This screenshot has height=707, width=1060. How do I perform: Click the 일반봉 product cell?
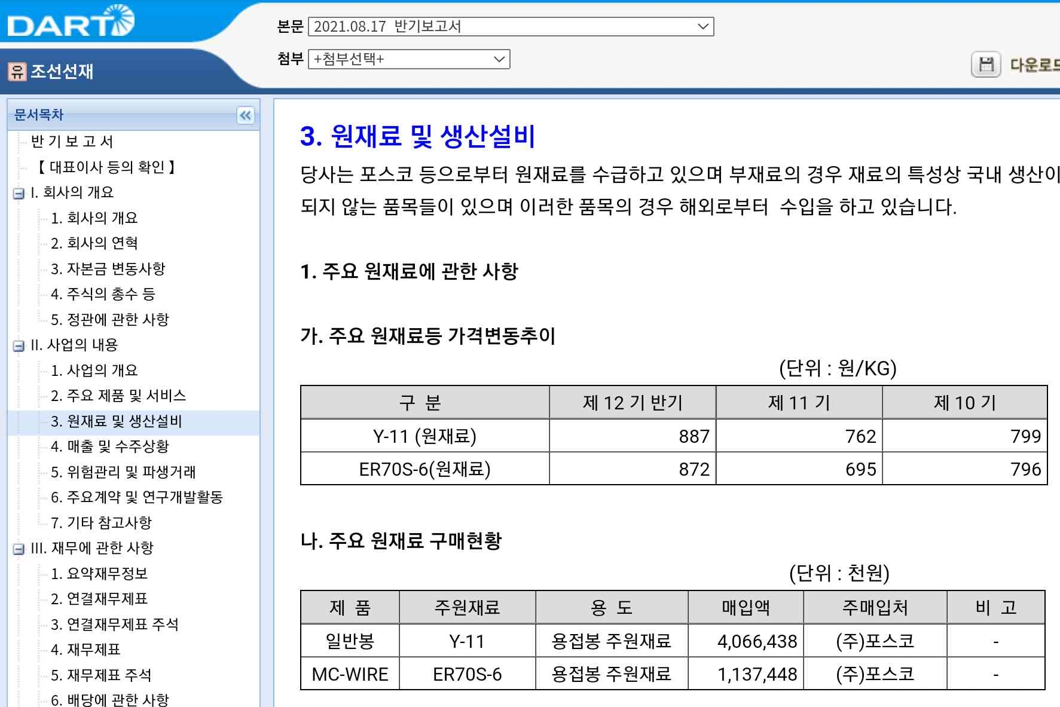[350, 641]
